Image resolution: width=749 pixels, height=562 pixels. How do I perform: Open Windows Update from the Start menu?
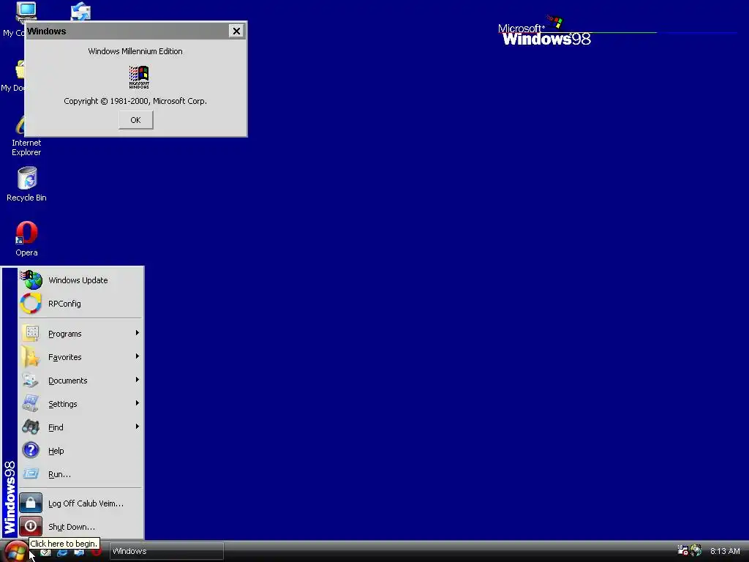click(x=81, y=280)
